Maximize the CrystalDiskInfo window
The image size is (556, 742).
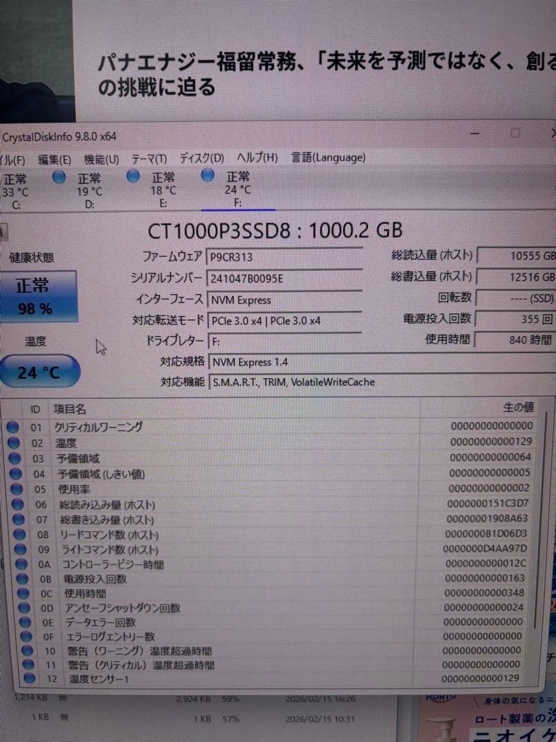click(x=516, y=133)
